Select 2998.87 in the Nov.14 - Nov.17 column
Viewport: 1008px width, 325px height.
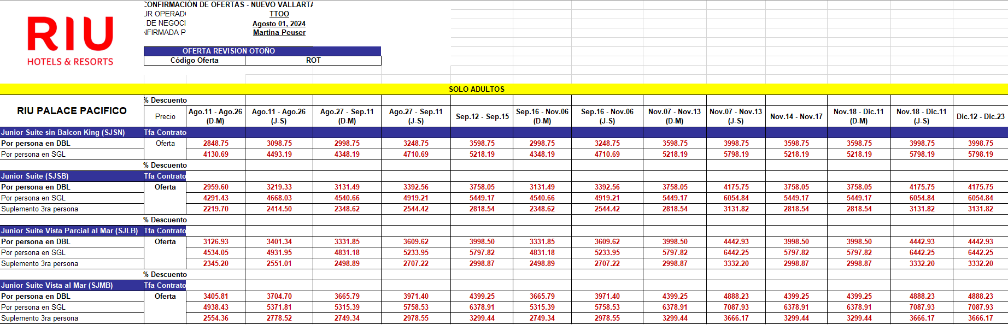point(796,264)
